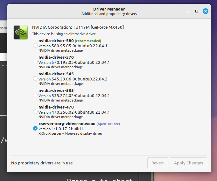217x181 pixels.
Task: Enable the nvidia-driver-470 radio button
Action: pos(35,112)
